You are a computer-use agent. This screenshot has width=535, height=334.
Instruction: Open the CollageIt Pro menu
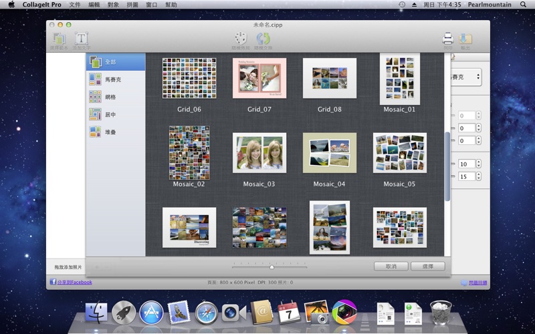pos(41,5)
